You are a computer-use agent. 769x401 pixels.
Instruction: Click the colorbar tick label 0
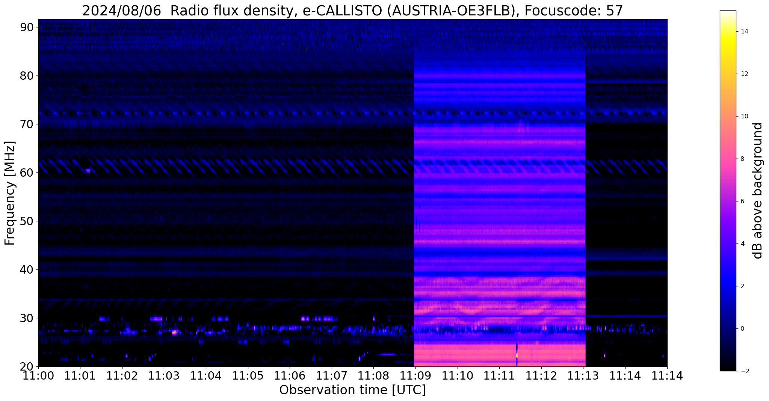tap(742, 329)
